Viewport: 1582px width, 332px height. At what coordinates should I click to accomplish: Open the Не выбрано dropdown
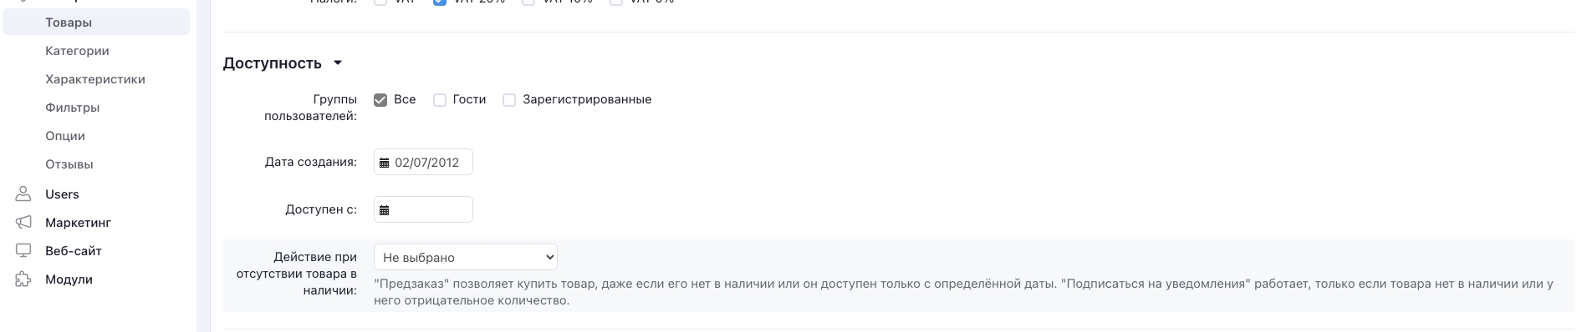point(466,257)
